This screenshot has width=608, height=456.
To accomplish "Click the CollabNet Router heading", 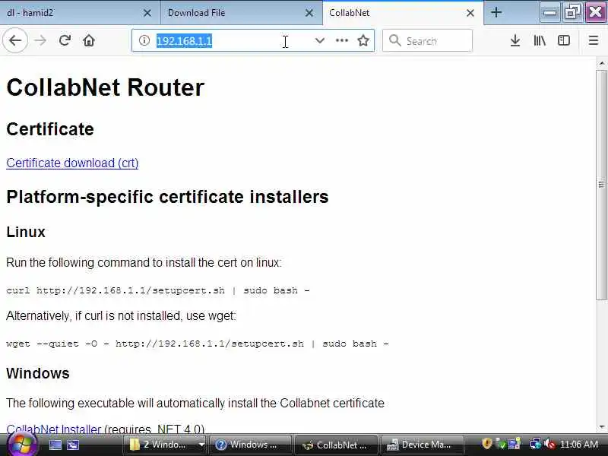I will 105,87.
